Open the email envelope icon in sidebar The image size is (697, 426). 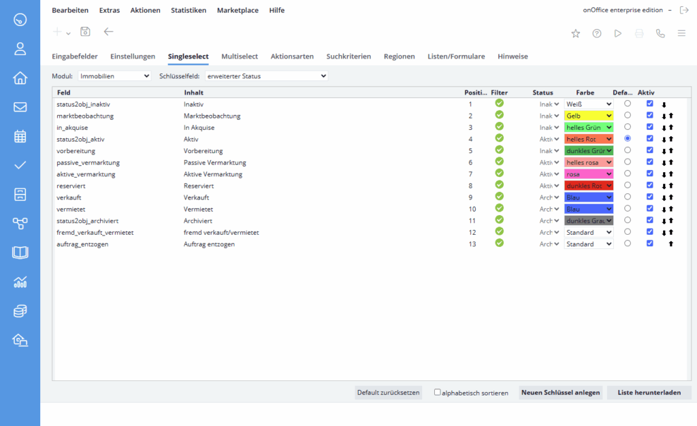20,107
